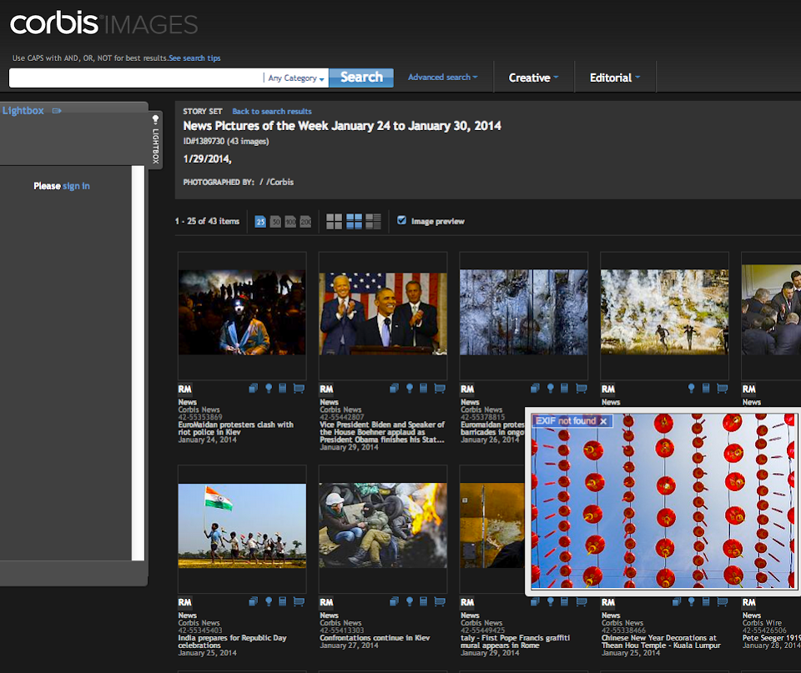Screen dimensions: 801x673
Task: Go to Corbis Images home logo
Action: (103, 23)
